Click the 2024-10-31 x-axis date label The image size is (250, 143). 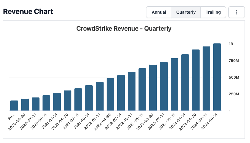click(x=210, y=121)
